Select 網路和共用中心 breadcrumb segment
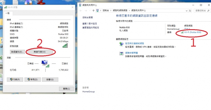Image resolution: width=211 pixels, height=110 pixels. (x=138, y=11)
